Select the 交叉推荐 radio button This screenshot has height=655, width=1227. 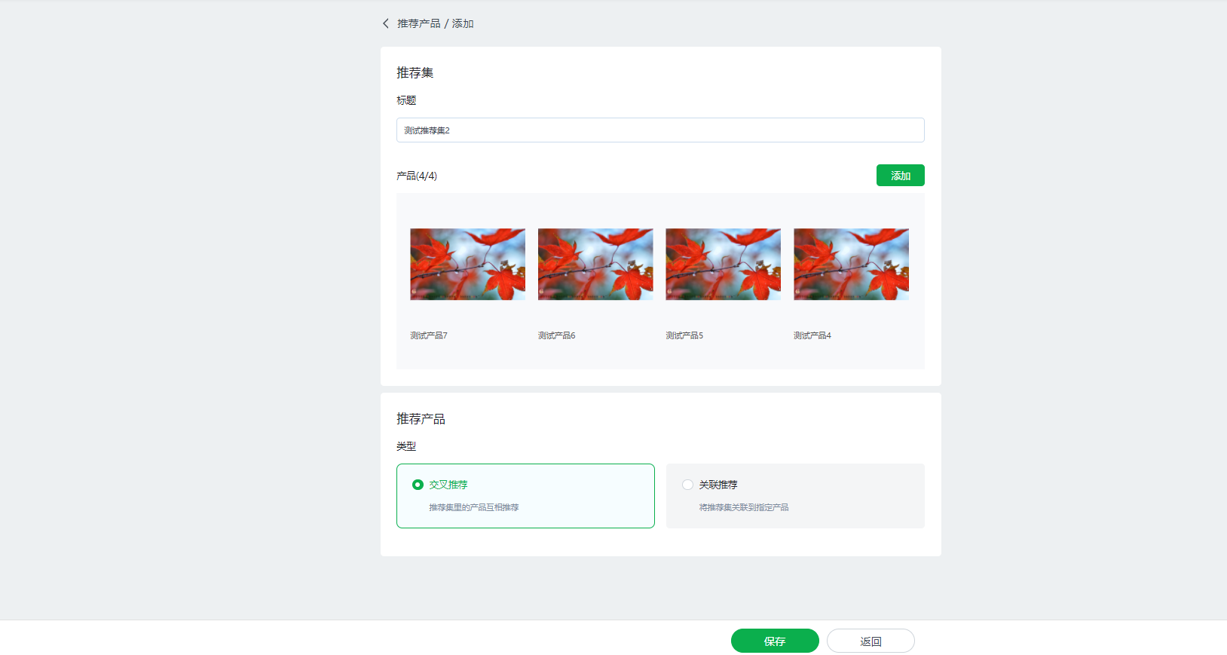pos(418,485)
